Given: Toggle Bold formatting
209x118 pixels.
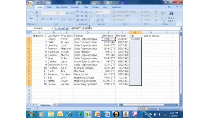Looking at the screenshot, I should [43, 19].
